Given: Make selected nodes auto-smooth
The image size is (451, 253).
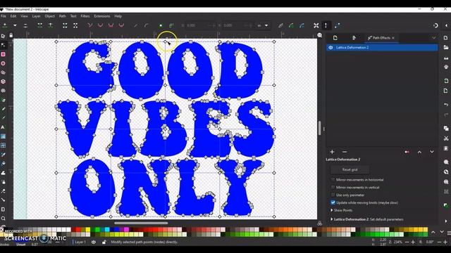Looking at the screenshot, I should point(121,25).
